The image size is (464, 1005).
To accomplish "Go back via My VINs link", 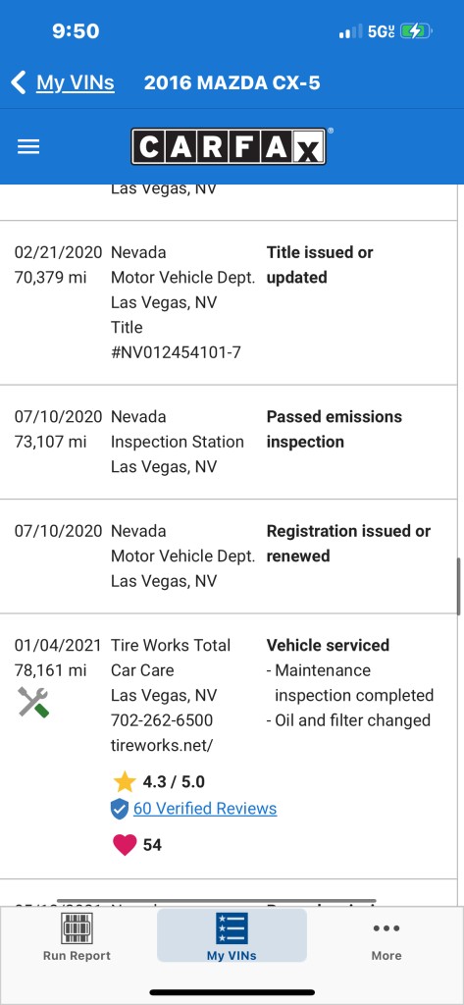I will tap(75, 82).
